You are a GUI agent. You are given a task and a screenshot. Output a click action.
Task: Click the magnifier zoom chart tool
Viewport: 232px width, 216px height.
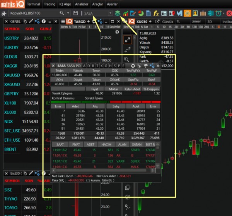(126, 59)
